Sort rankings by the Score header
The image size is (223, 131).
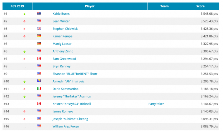pos(200,6)
